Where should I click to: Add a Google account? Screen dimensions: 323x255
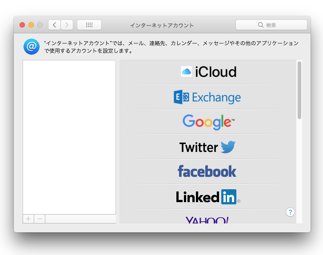click(208, 122)
